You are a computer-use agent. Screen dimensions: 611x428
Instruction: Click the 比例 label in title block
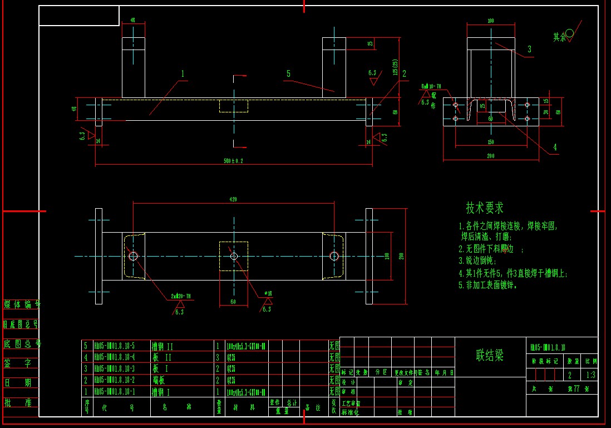(x=592, y=361)
